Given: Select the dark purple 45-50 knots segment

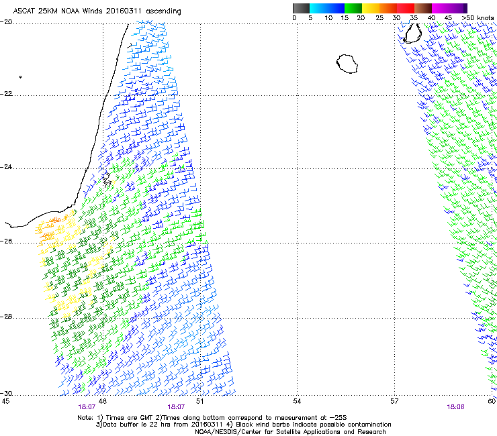Looking at the screenshot, I should 458,8.
